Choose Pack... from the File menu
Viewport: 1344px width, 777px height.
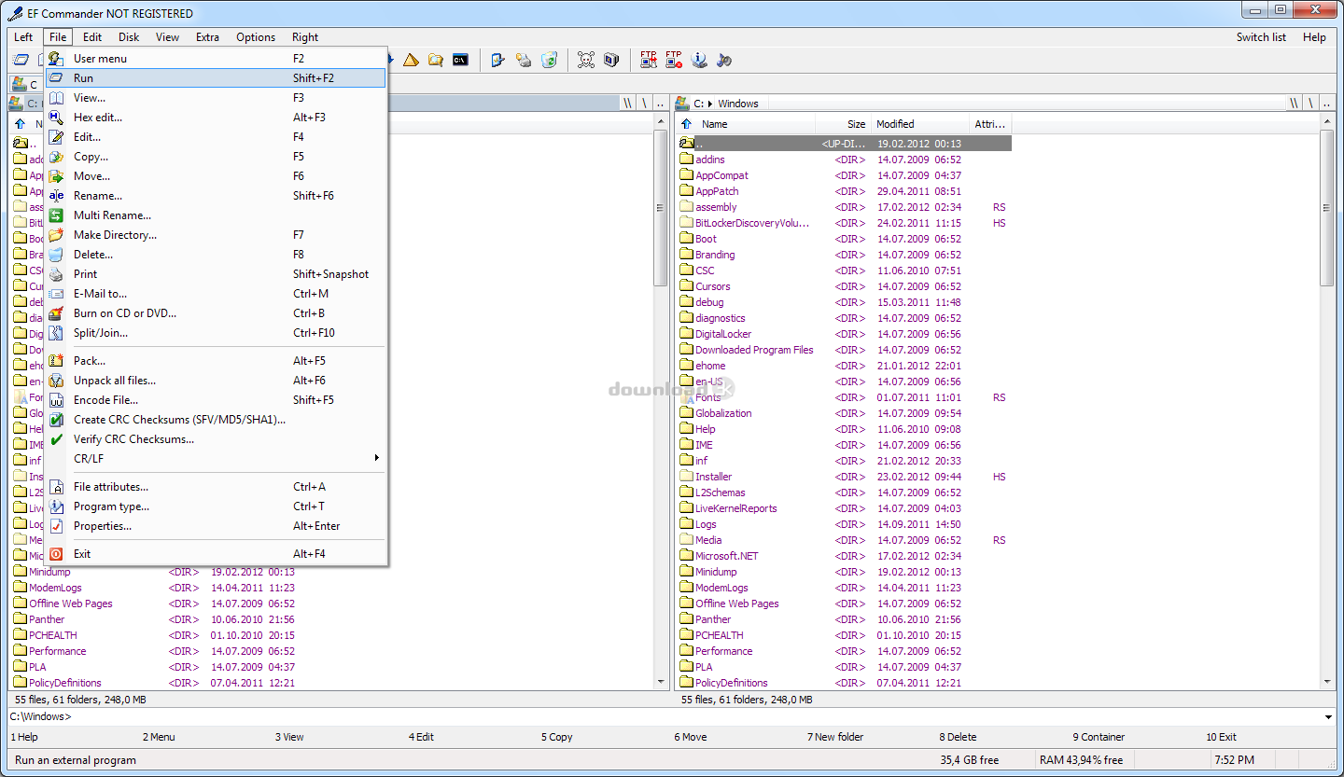pyautogui.click(x=216, y=361)
